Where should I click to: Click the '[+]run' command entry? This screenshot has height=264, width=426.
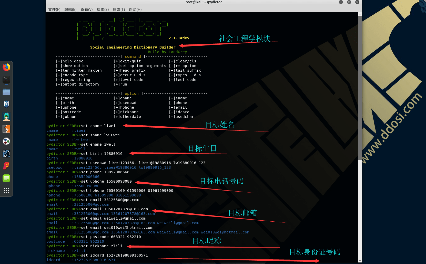tap(120, 84)
